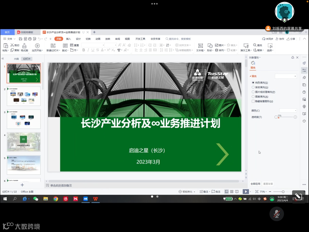The image size is (309, 232).
Task: Undo the last action
Action: (39, 39)
